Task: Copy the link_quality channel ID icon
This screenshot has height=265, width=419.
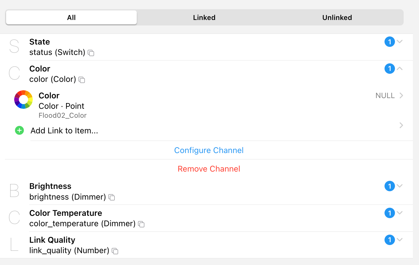Action: click(115, 251)
